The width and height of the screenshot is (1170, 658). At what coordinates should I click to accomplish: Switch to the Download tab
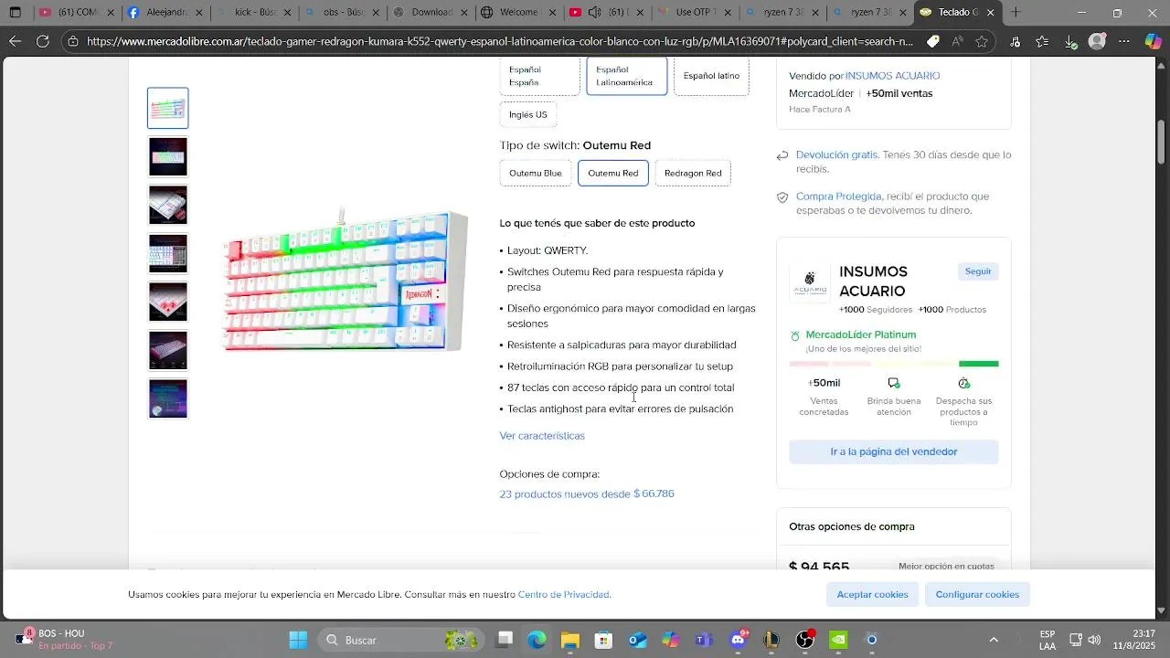430,13
